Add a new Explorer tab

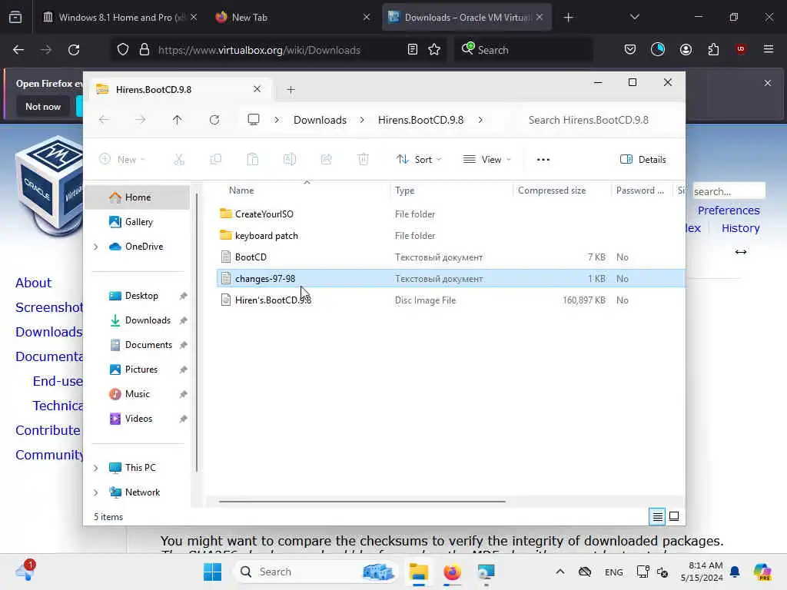291,89
